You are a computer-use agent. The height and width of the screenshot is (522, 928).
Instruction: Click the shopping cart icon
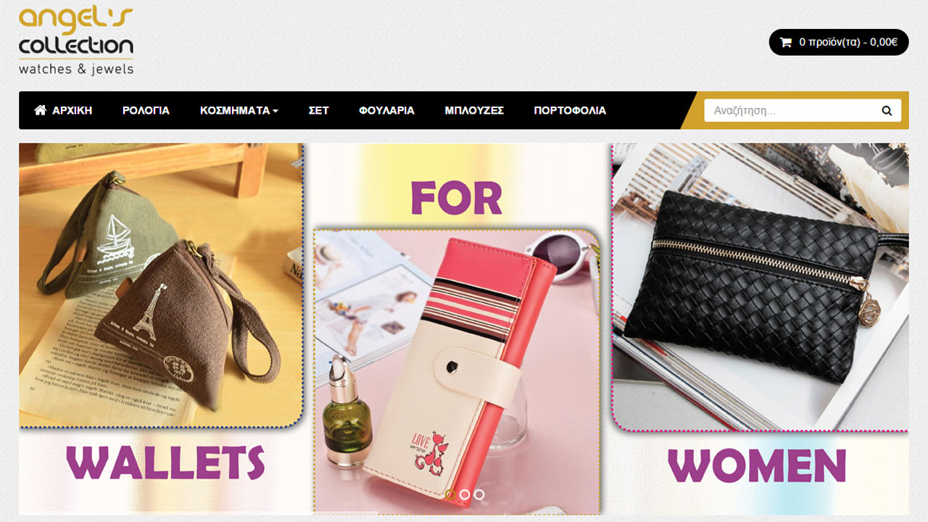(786, 42)
